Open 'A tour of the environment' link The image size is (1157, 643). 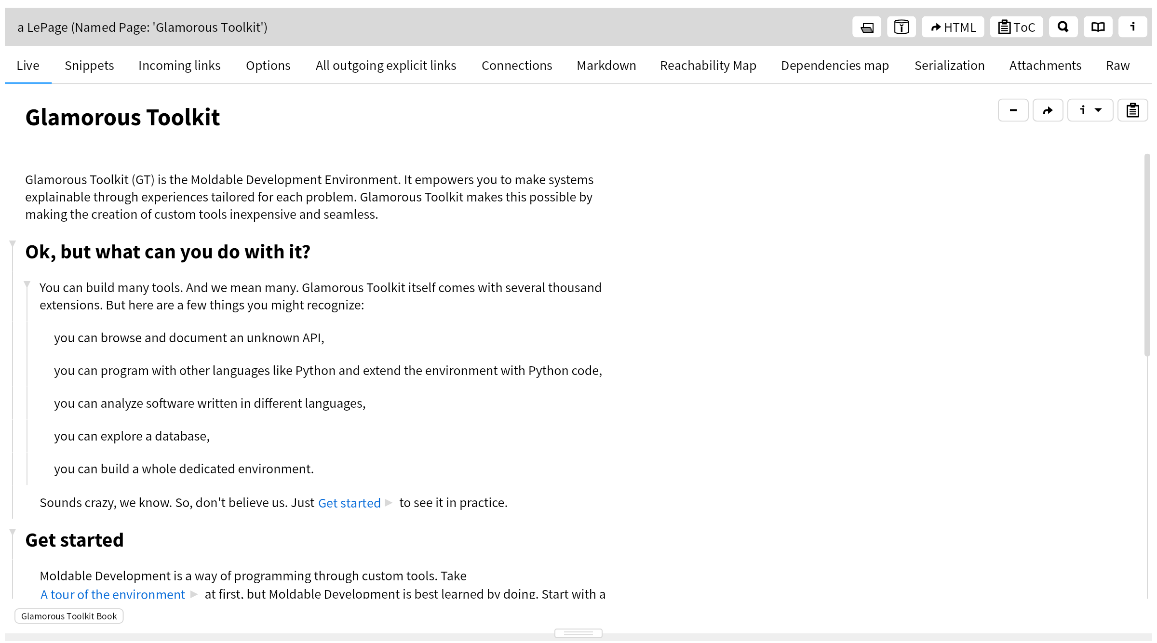point(113,594)
